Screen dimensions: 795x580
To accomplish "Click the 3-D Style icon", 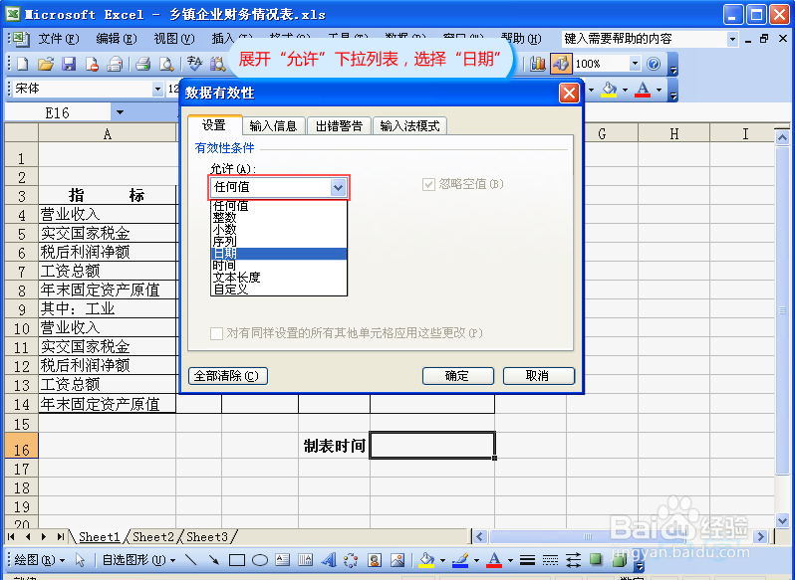I will tap(619, 560).
